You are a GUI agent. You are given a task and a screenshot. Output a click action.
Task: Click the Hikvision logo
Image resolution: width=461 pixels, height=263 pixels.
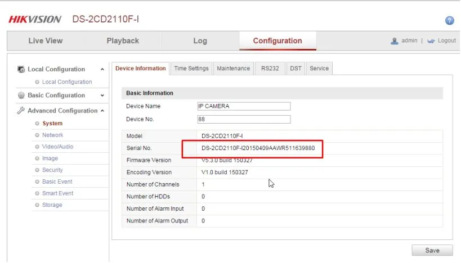tap(35, 20)
